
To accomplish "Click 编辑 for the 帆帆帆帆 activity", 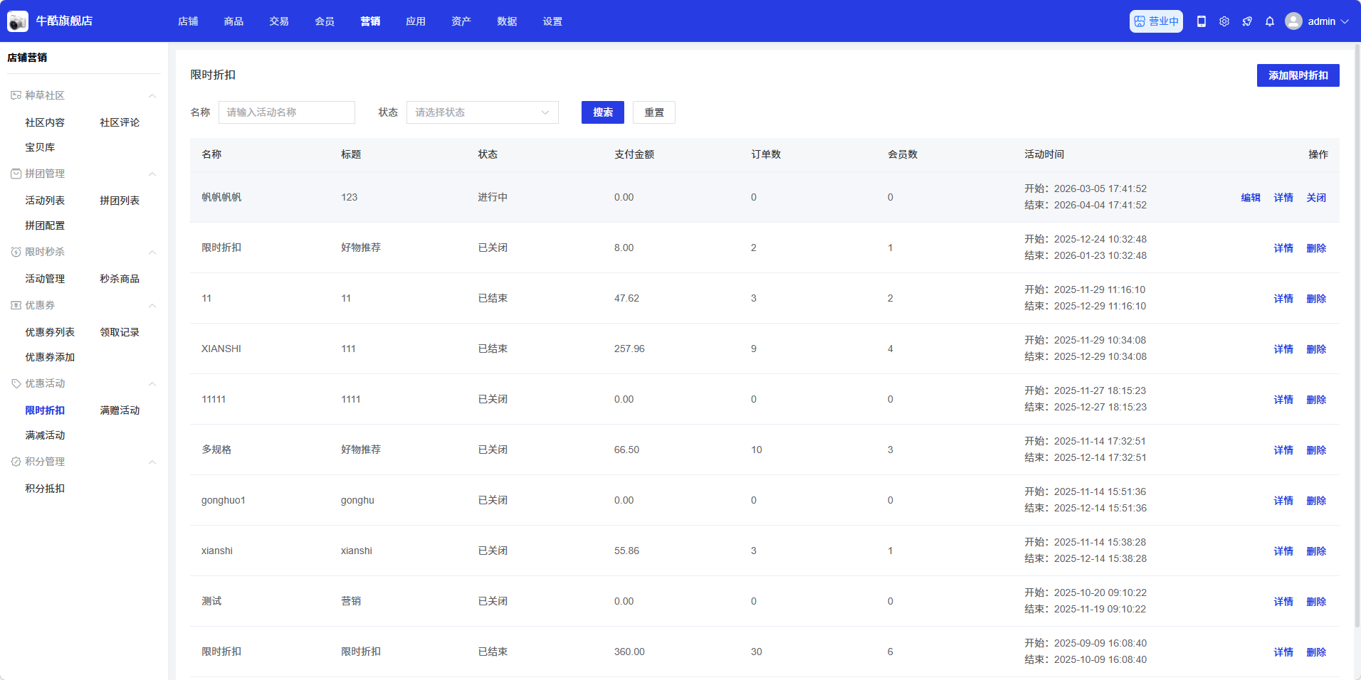I will pyautogui.click(x=1250, y=198).
